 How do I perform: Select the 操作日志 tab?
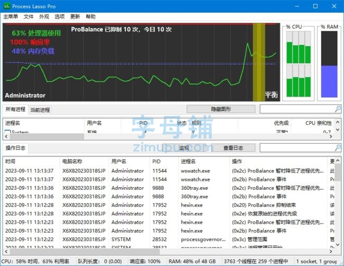click(15, 148)
